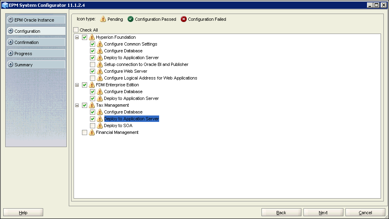The width and height of the screenshot is (389, 219).
Task: Open the Confirmation step
Action: tap(36, 42)
